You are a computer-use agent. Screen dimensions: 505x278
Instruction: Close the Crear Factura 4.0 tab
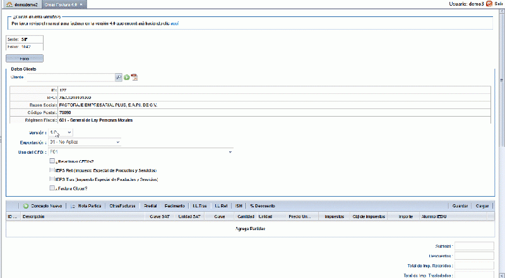pos(81,4)
